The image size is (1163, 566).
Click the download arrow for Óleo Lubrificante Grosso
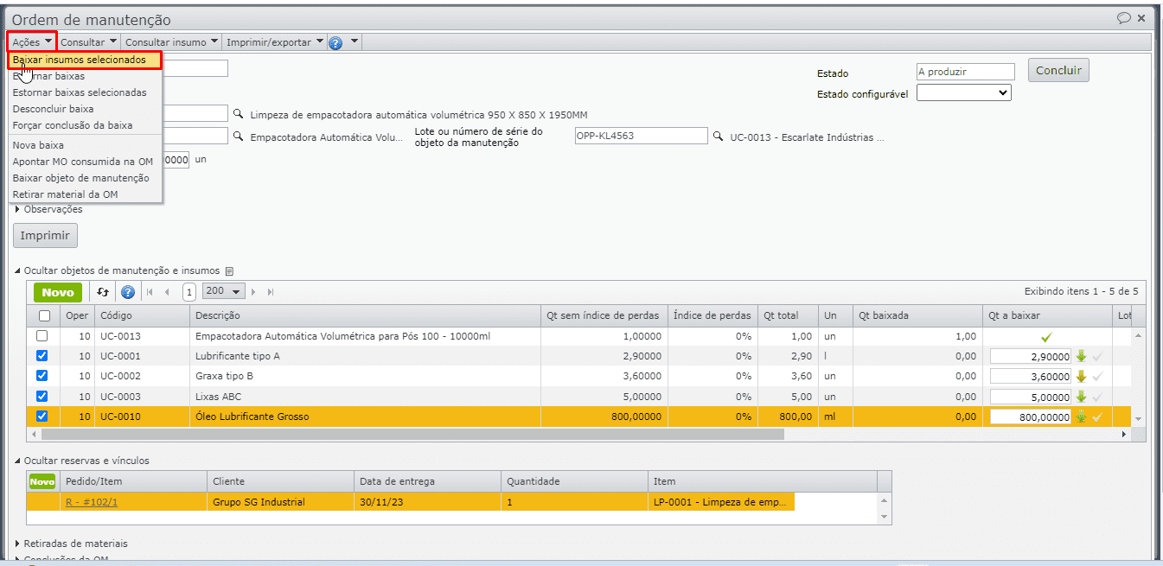click(1081, 417)
